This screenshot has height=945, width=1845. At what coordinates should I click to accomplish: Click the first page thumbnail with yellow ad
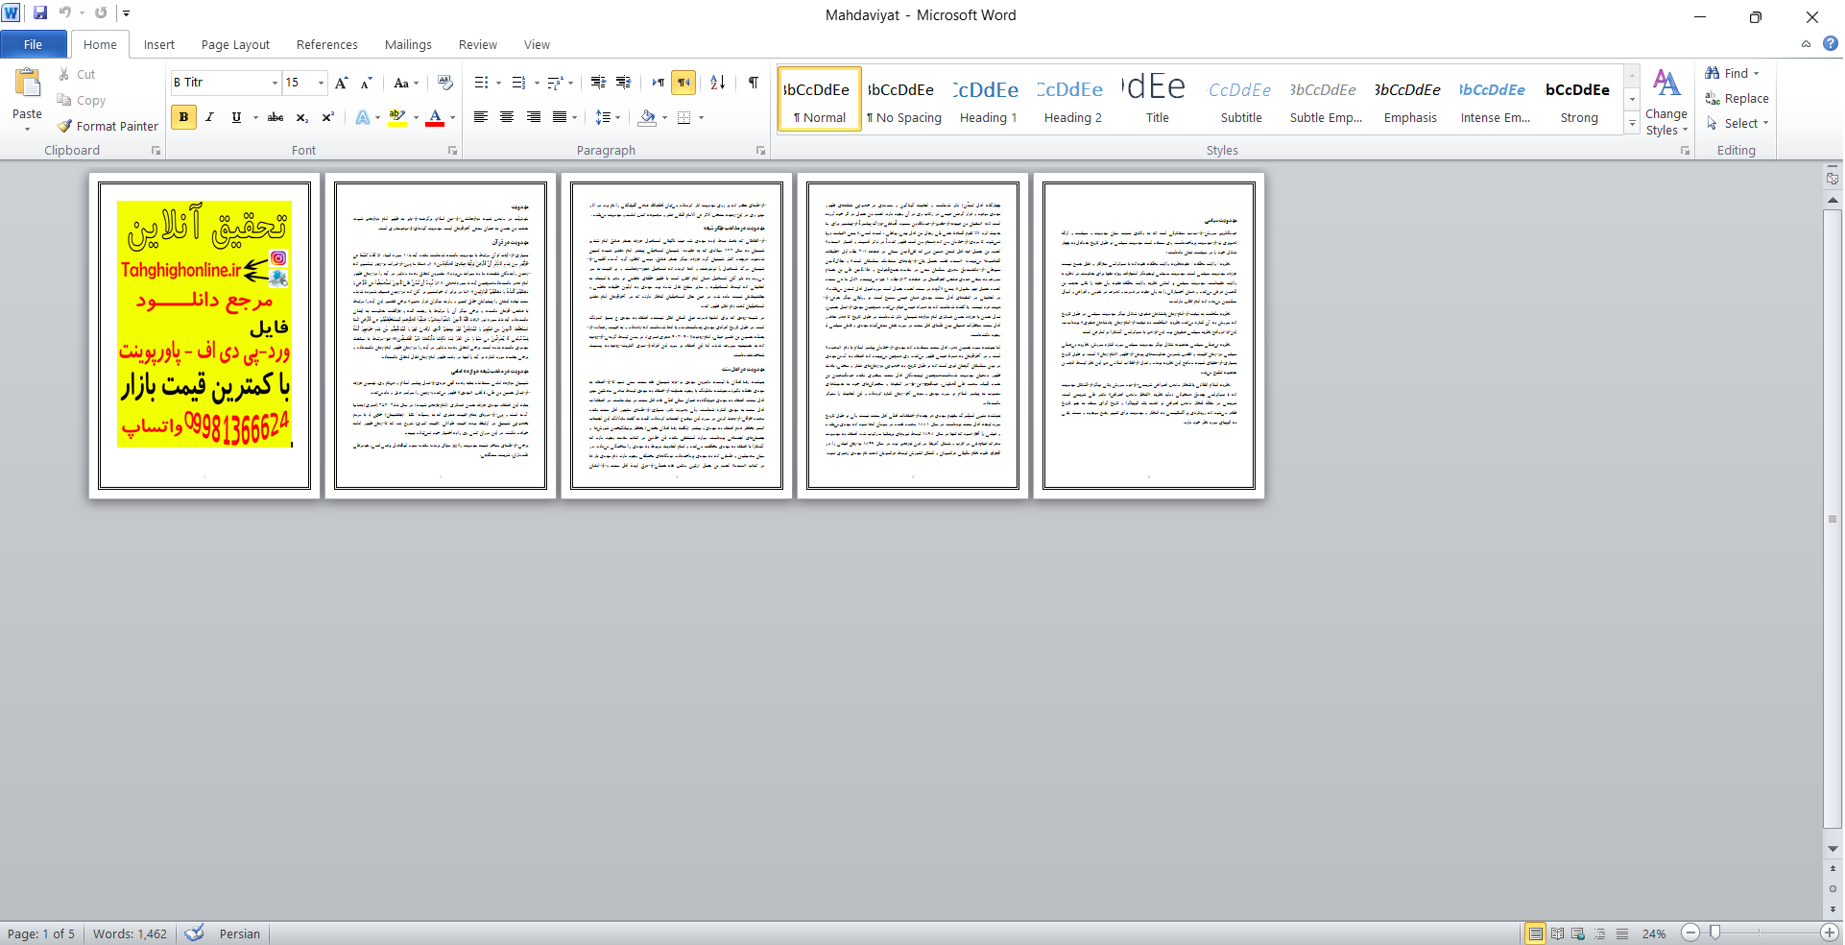[x=204, y=335]
